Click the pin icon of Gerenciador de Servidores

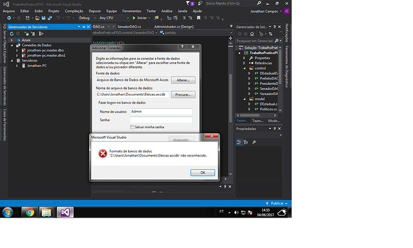coord(84,27)
